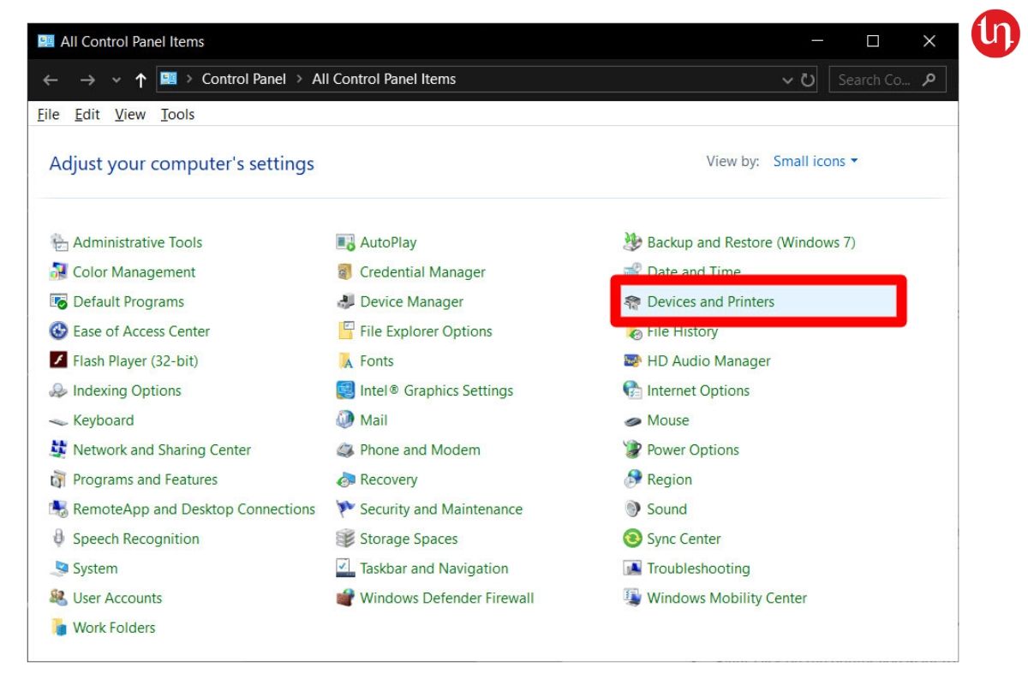Click the AutoPlay icon
1028x685 pixels.
345,242
